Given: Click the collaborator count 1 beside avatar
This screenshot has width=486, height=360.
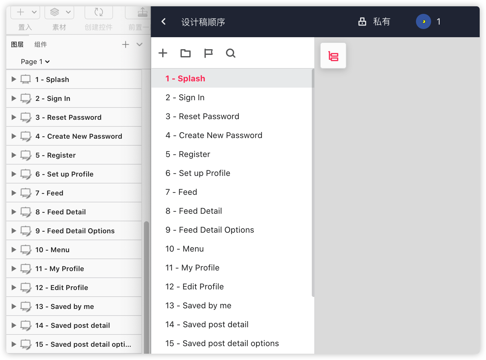Looking at the screenshot, I should click(438, 21).
